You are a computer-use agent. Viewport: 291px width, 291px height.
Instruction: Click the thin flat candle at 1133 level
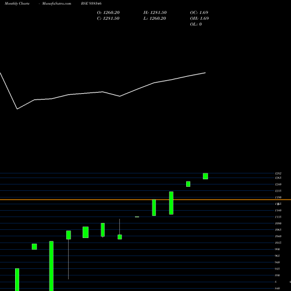click(x=137, y=217)
